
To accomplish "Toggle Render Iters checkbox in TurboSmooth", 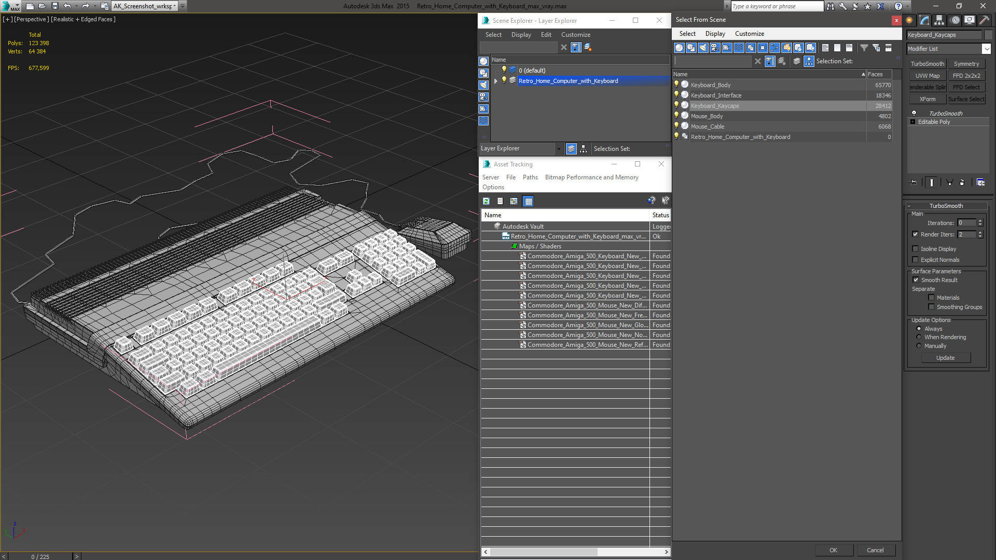I will [916, 234].
